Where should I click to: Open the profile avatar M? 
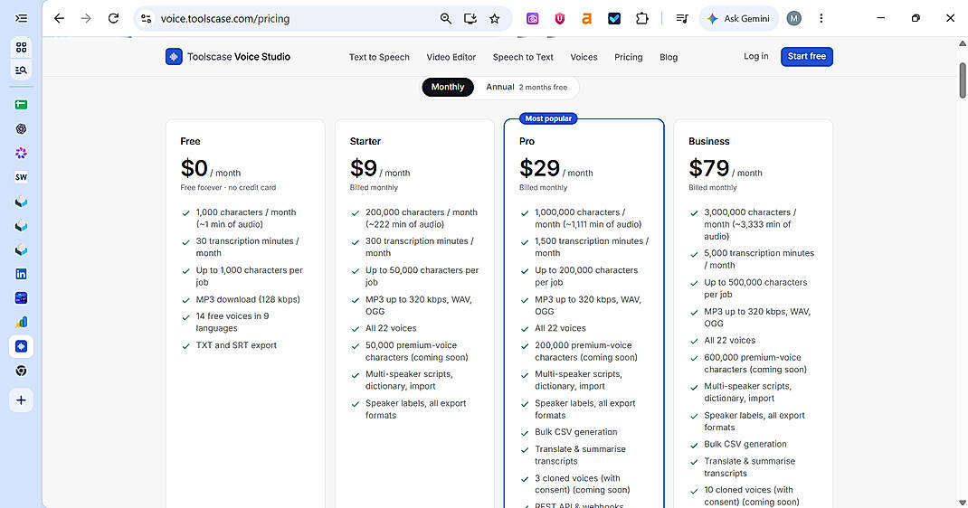click(794, 18)
